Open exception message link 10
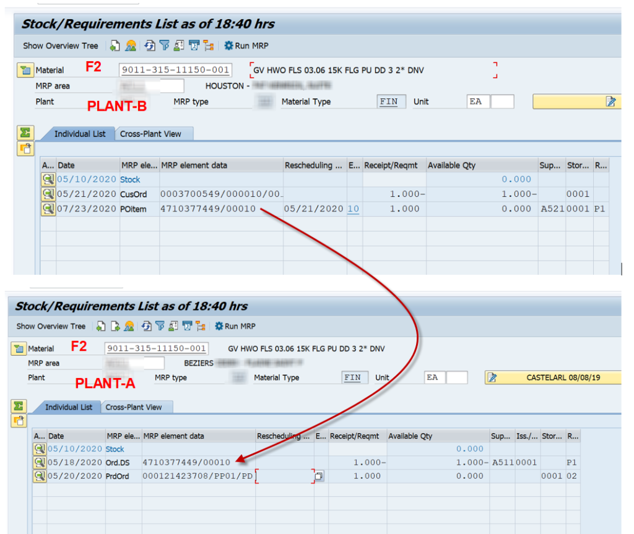The height and width of the screenshot is (534, 634). (352, 209)
